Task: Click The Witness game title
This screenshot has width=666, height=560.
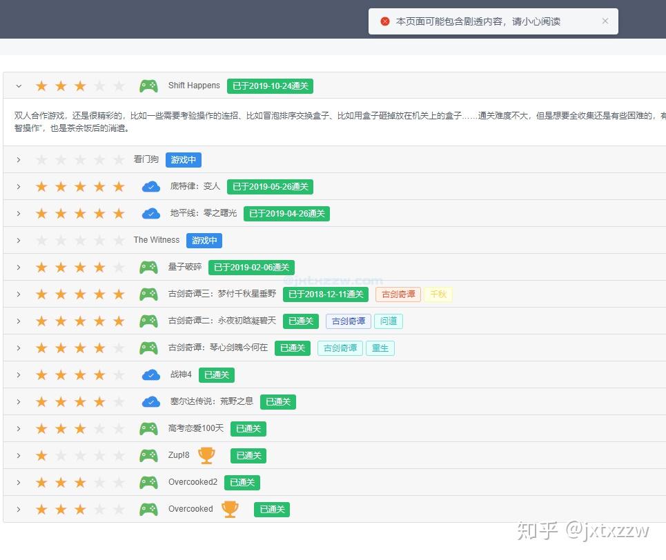Action: click(157, 240)
